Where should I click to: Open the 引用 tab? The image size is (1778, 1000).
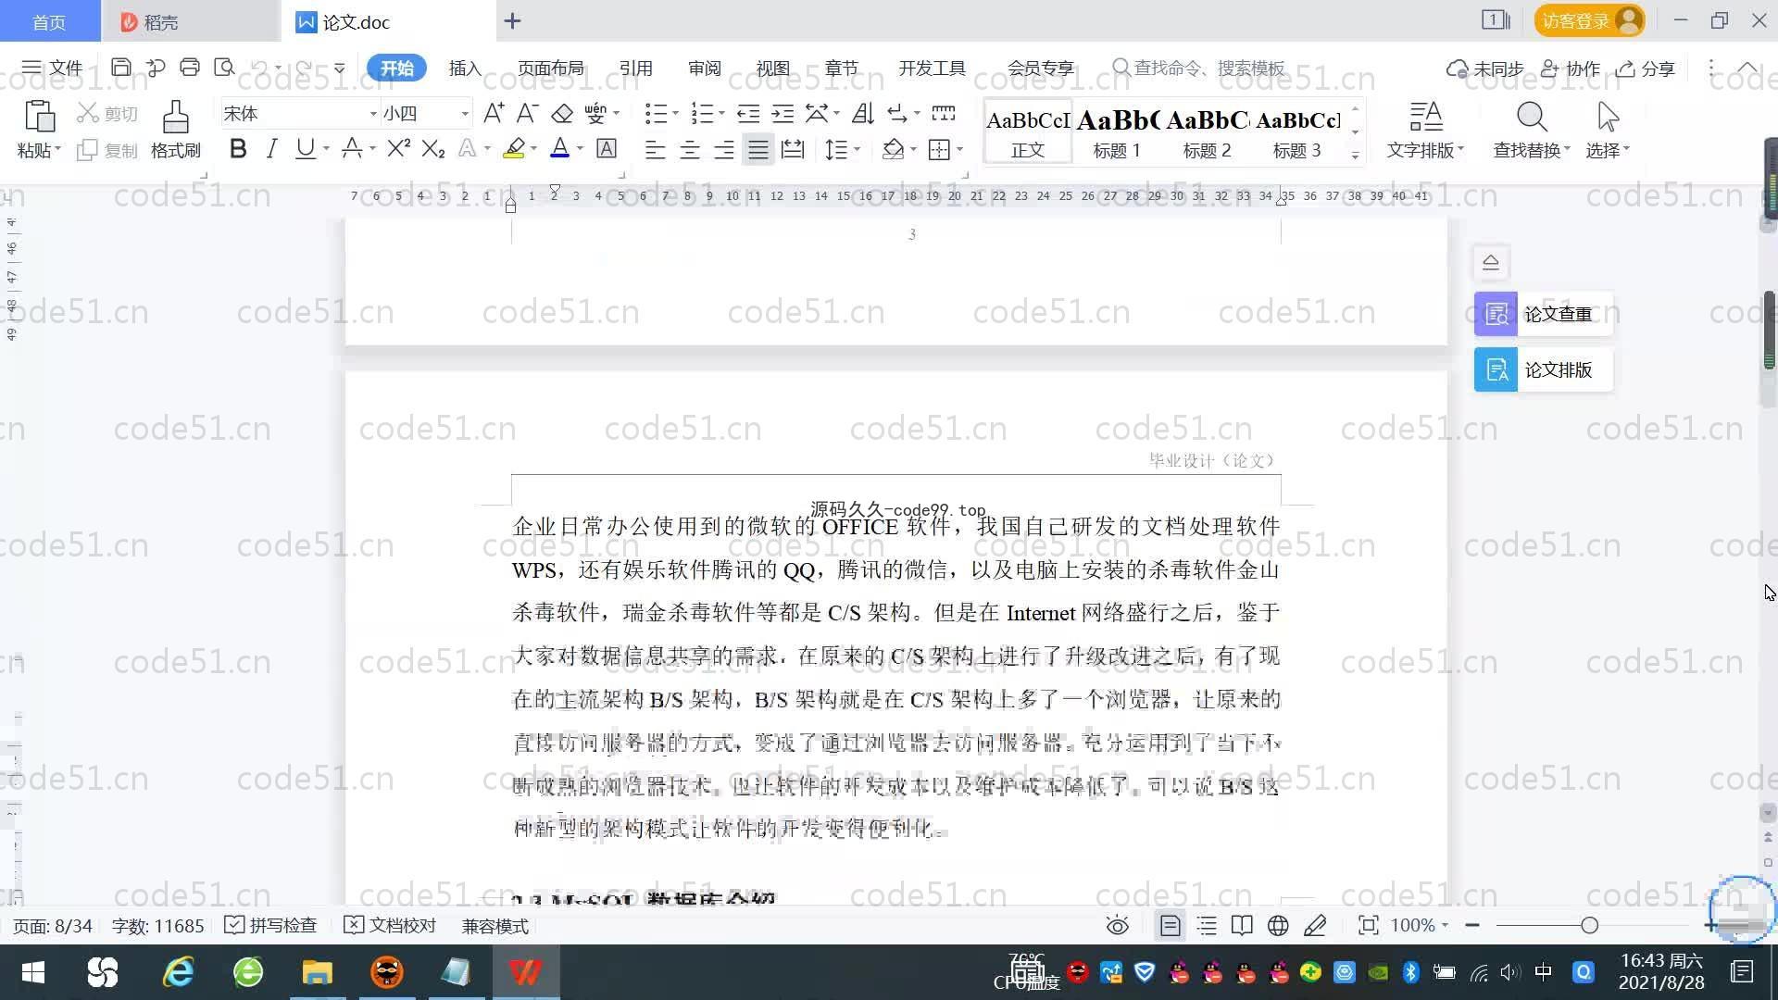635,69
